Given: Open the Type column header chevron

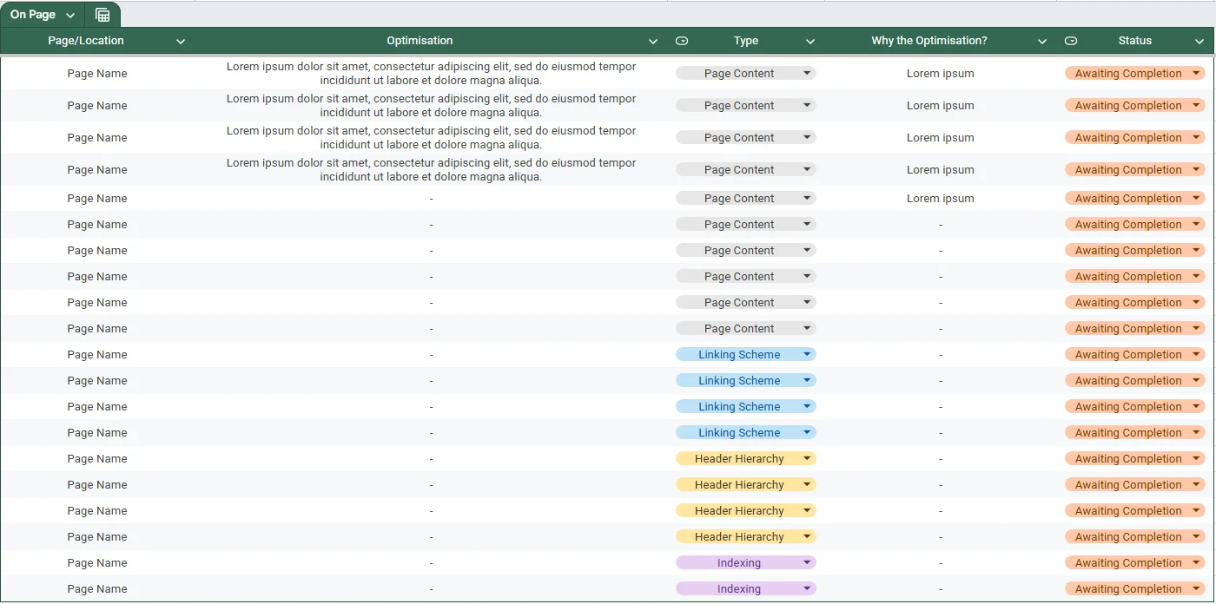Looking at the screenshot, I should point(810,42).
